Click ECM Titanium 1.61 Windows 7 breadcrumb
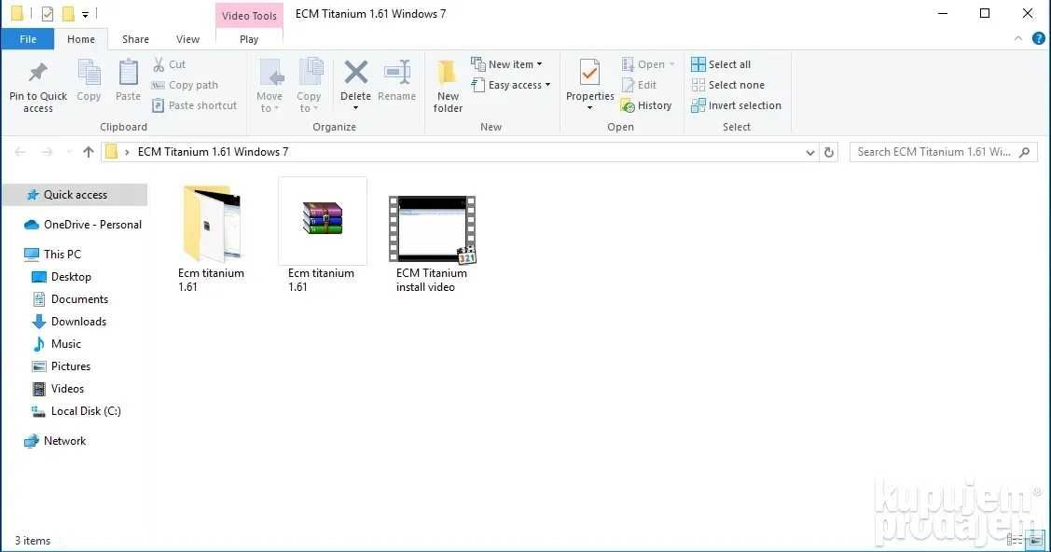 click(x=214, y=152)
